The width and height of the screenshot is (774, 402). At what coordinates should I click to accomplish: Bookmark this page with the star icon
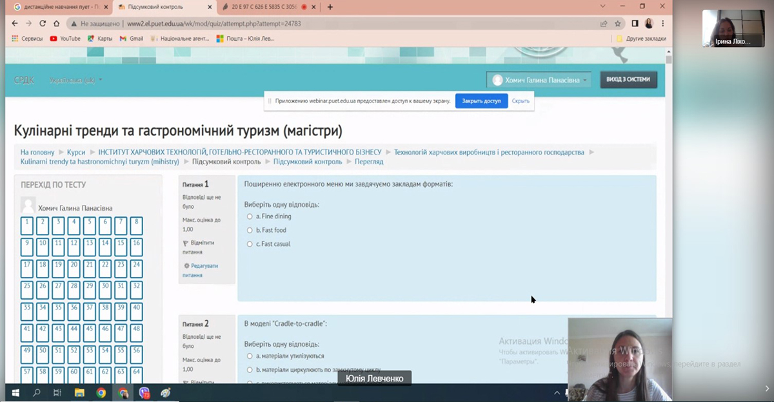tap(617, 23)
